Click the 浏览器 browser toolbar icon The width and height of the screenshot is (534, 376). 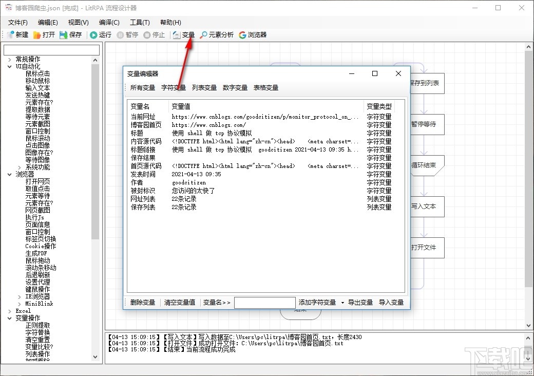253,34
